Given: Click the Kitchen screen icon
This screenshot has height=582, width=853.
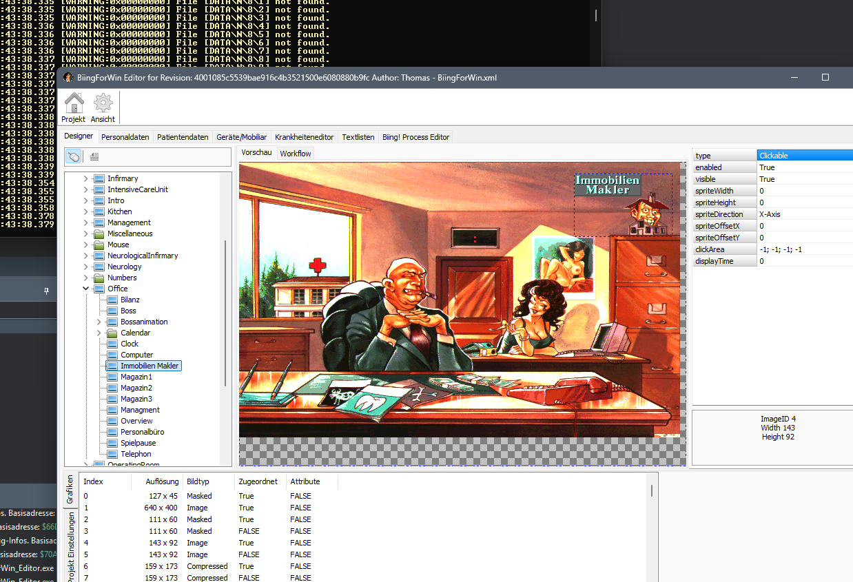Looking at the screenshot, I should click(x=99, y=211).
